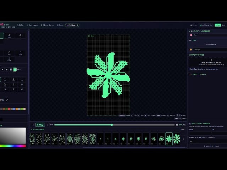
Task: Pick the red palette swatch
Action: (x=9, y=109)
